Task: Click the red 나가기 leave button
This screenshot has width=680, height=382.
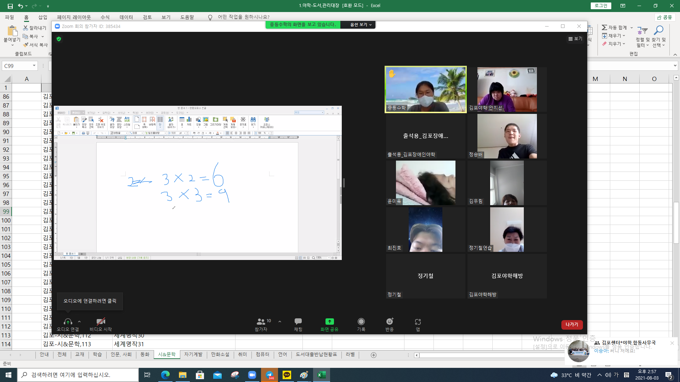Action: [x=572, y=324]
